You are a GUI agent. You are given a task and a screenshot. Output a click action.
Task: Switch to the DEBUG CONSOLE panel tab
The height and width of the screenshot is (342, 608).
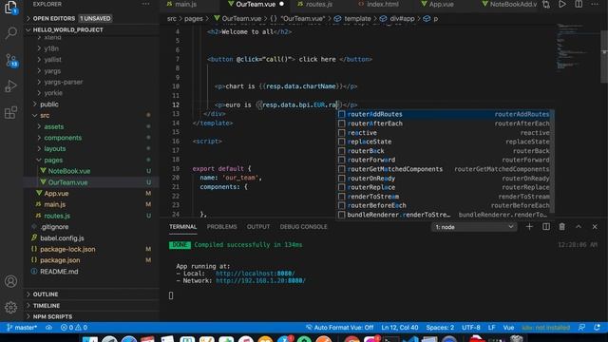(x=304, y=227)
